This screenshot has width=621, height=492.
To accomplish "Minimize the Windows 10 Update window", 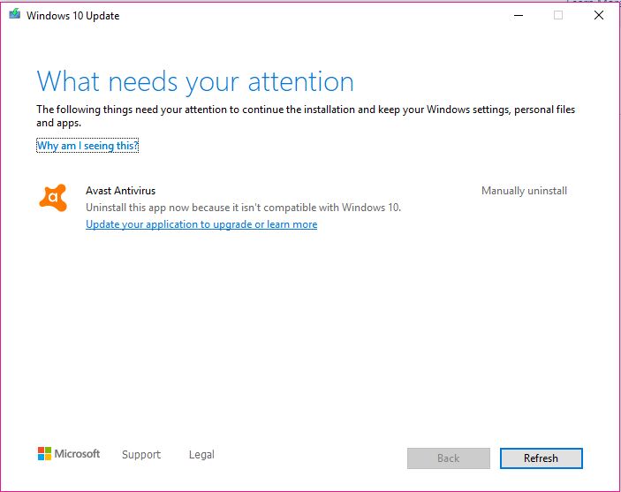I will 519,15.
